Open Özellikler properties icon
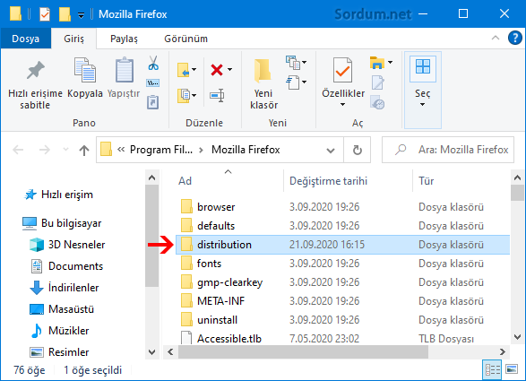 click(x=342, y=70)
